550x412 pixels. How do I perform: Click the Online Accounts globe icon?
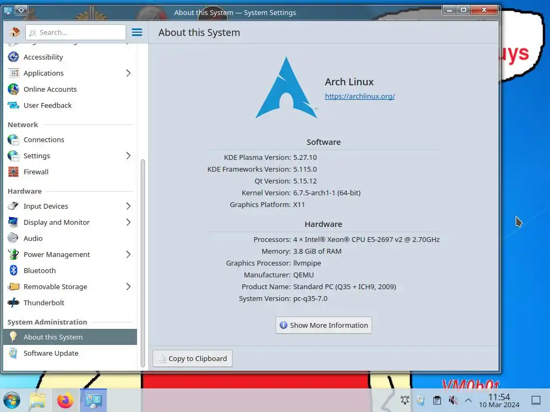click(x=13, y=89)
